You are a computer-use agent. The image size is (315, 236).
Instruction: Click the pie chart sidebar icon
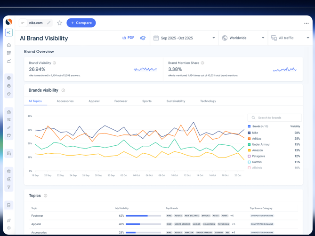[9, 94]
